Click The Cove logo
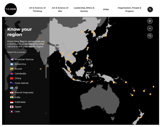161x127 pixels. (10, 9)
